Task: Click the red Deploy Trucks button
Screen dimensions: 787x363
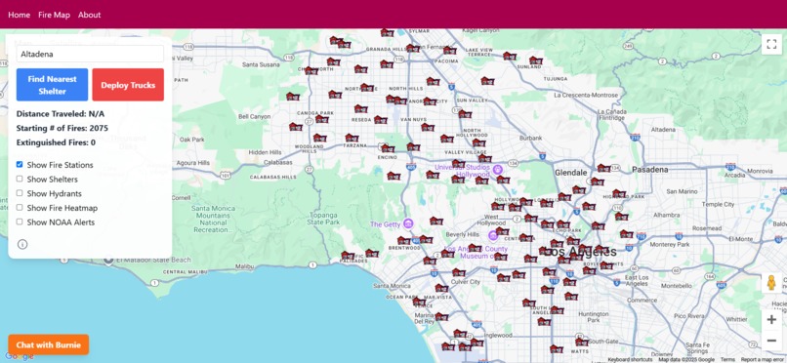Action: (x=128, y=85)
